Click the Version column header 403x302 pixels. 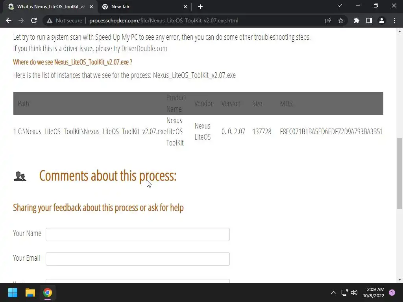coord(231,103)
